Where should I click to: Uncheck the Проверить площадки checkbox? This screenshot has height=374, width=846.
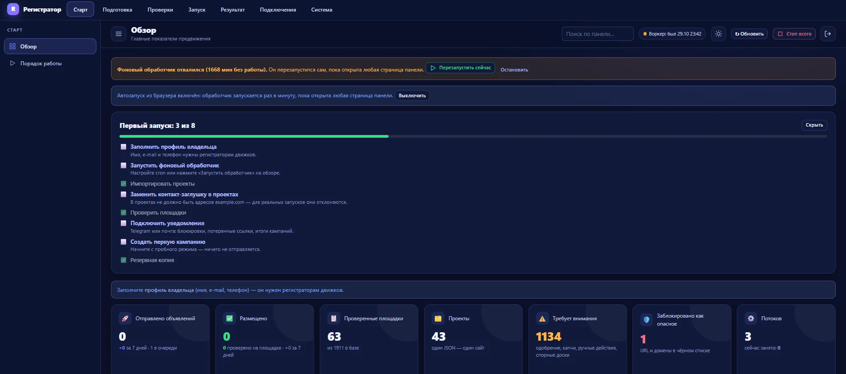(x=123, y=212)
